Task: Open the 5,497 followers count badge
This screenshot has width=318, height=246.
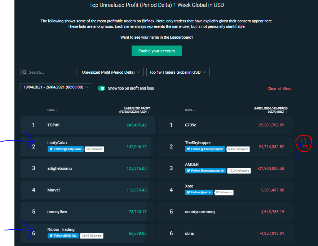Action: 238,149
